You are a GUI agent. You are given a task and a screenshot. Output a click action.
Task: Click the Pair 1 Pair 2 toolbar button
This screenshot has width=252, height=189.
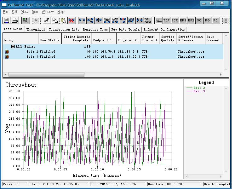point(148,20)
